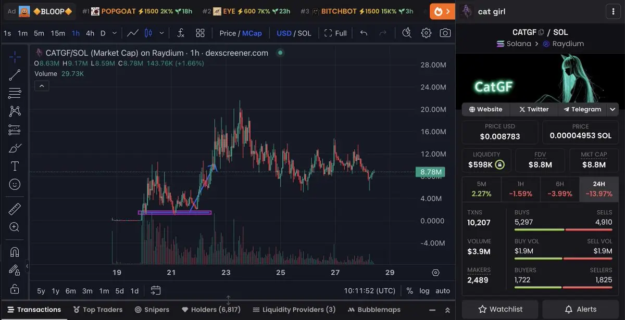Click the orange trending fire button

442,11
